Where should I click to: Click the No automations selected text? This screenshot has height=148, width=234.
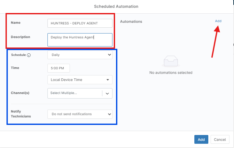[171, 73]
